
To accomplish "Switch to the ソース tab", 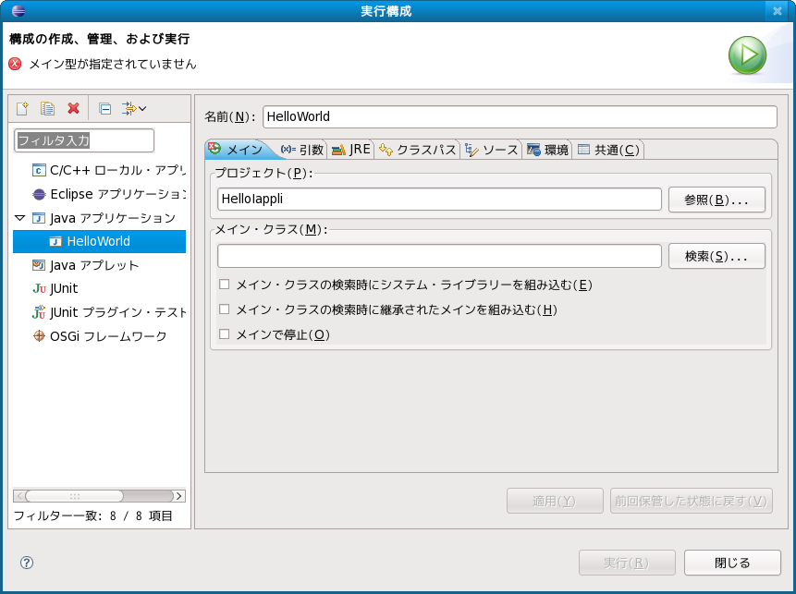I will pyautogui.click(x=491, y=150).
